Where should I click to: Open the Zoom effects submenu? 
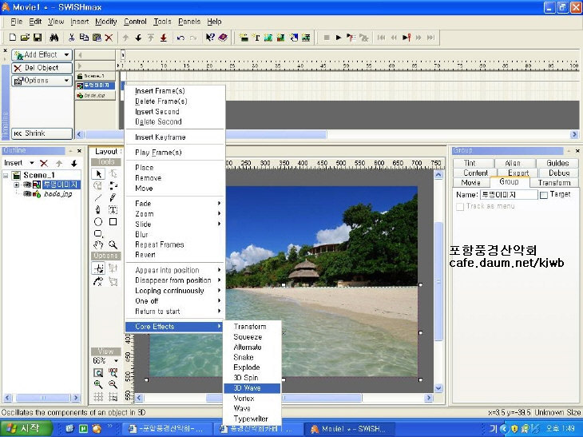[x=175, y=214]
